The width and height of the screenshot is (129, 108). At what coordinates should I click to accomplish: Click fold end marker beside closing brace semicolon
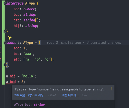pos(5,65)
